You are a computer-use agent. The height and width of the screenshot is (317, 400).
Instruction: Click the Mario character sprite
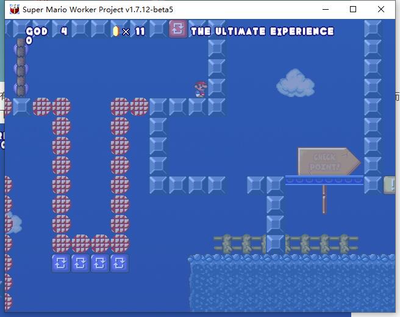(x=200, y=89)
